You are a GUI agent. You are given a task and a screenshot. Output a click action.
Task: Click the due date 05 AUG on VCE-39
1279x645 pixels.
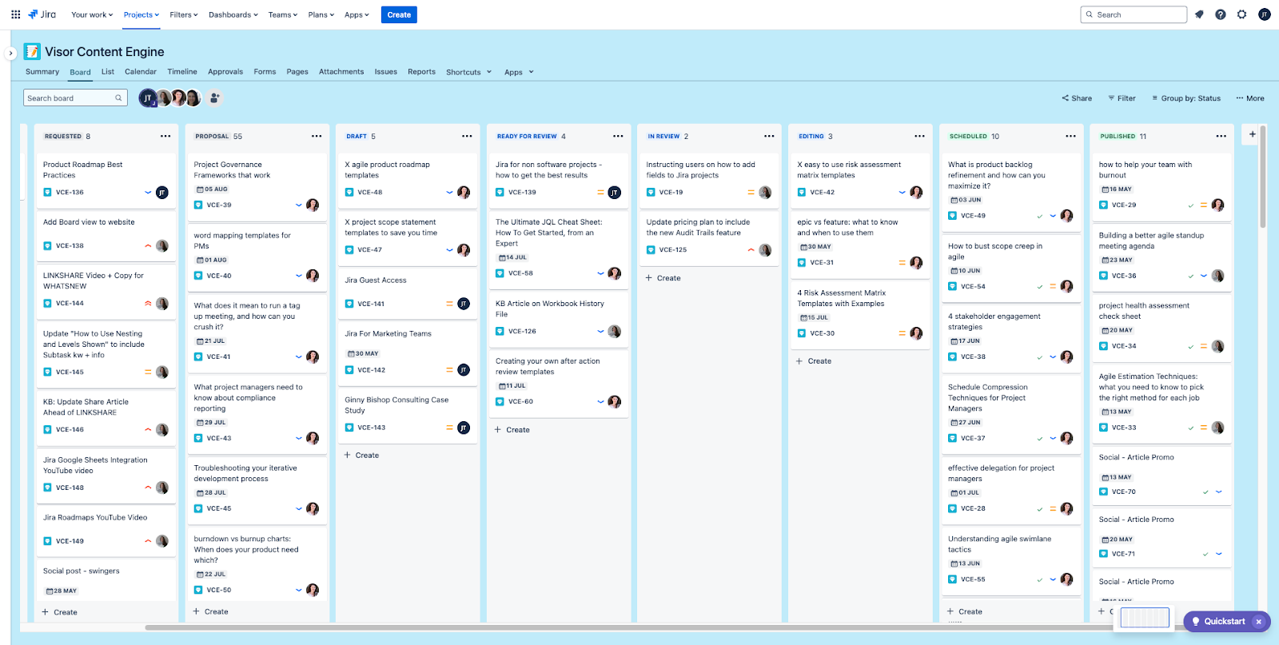tap(212, 189)
